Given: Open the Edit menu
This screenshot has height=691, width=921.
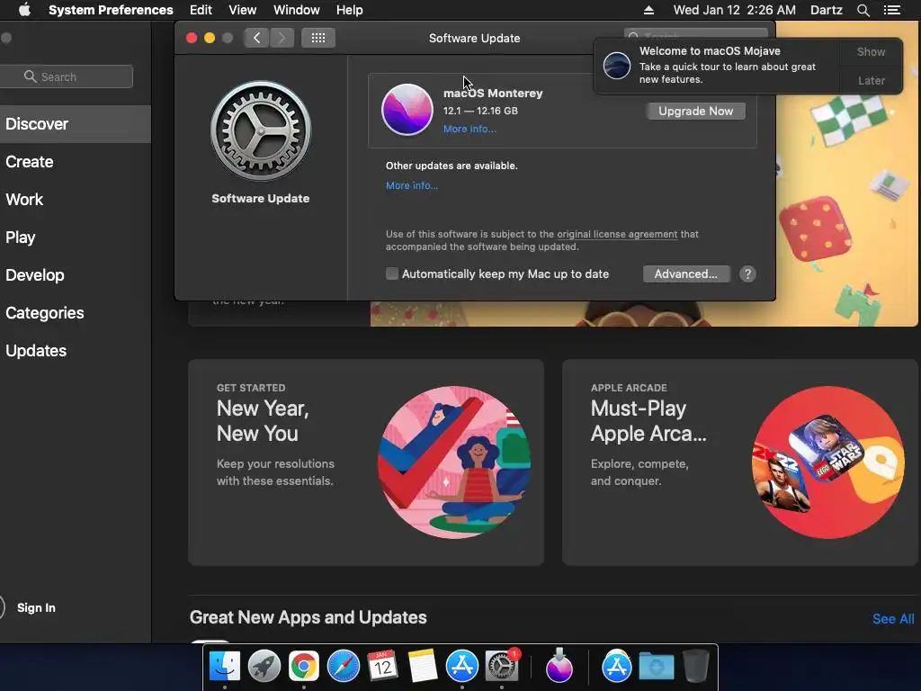Looking at the screenshot, I should [x=201, y=10].
